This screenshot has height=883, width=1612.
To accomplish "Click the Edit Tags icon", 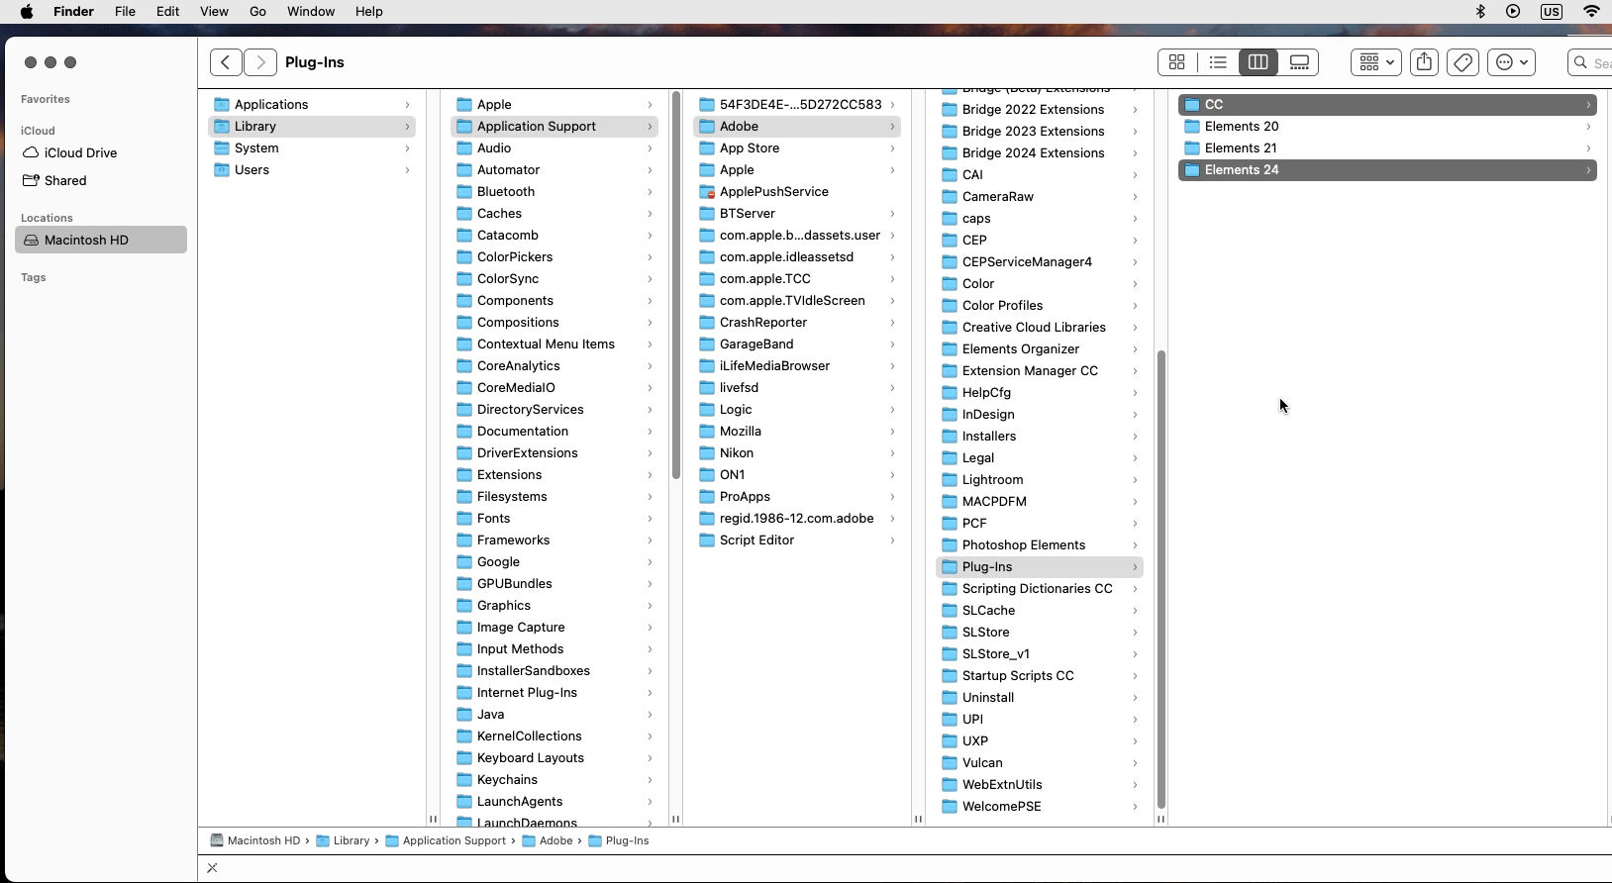I will 1462,62.
